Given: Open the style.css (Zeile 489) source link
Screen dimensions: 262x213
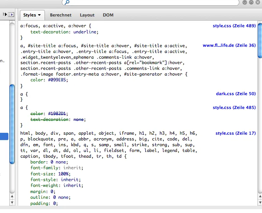Looking at the screenshot, I should coord(234,26).
